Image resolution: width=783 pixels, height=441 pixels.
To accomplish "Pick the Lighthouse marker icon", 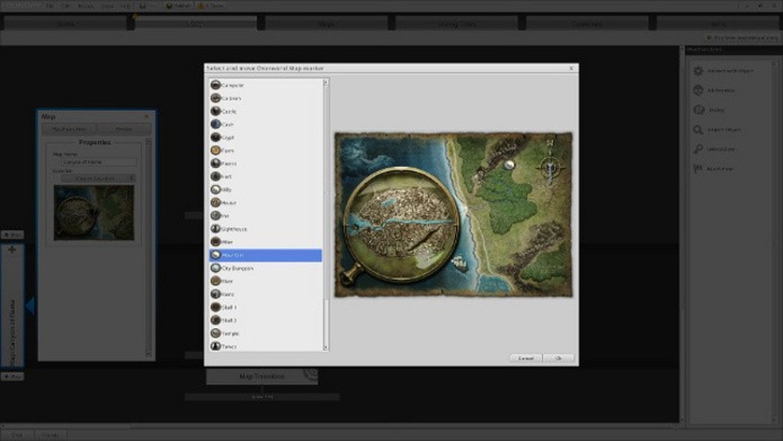I will (216, 228).
